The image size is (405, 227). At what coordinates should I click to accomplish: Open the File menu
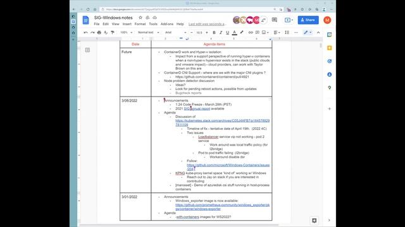tap(97, 24)
